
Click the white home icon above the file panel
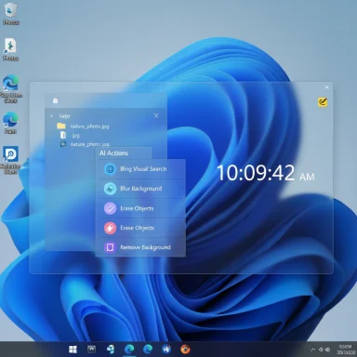coord(55,100)
